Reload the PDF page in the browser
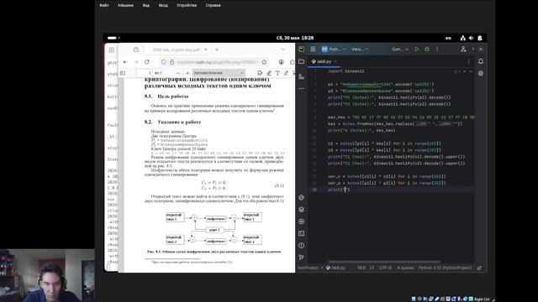 [147, 62]
